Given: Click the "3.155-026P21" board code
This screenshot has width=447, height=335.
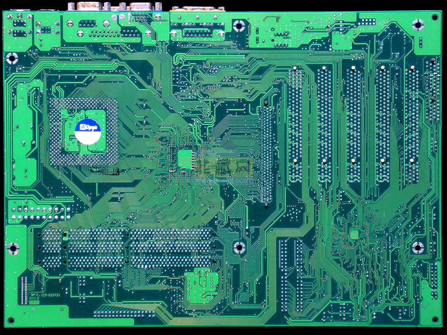Looking at the screenshot, I should tap(48, 295).
